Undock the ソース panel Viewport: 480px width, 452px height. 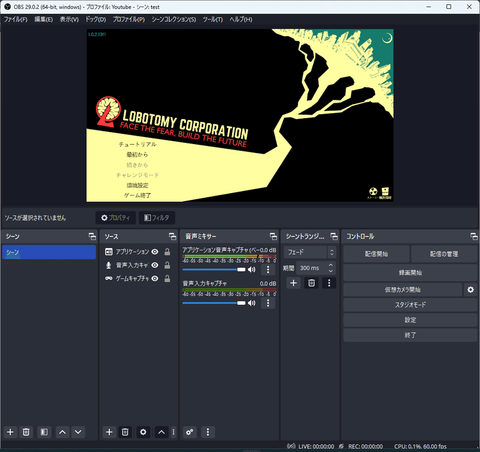pyautogui.click(x=172, y=236)
